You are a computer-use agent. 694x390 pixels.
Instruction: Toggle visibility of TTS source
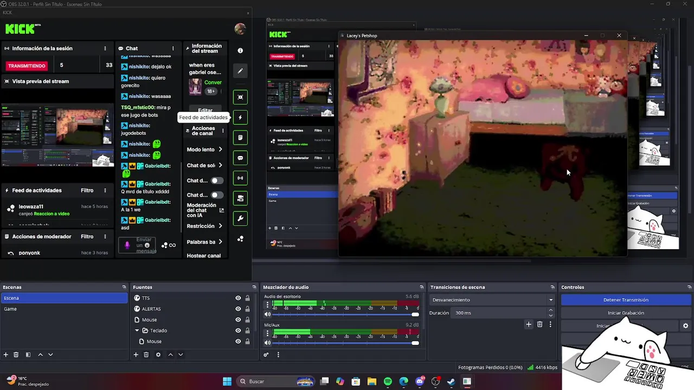click(238, 298)
